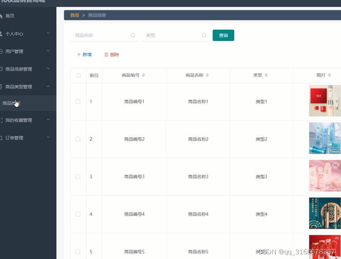Expand the 用户管理 chevron

(x=48, y=51)
